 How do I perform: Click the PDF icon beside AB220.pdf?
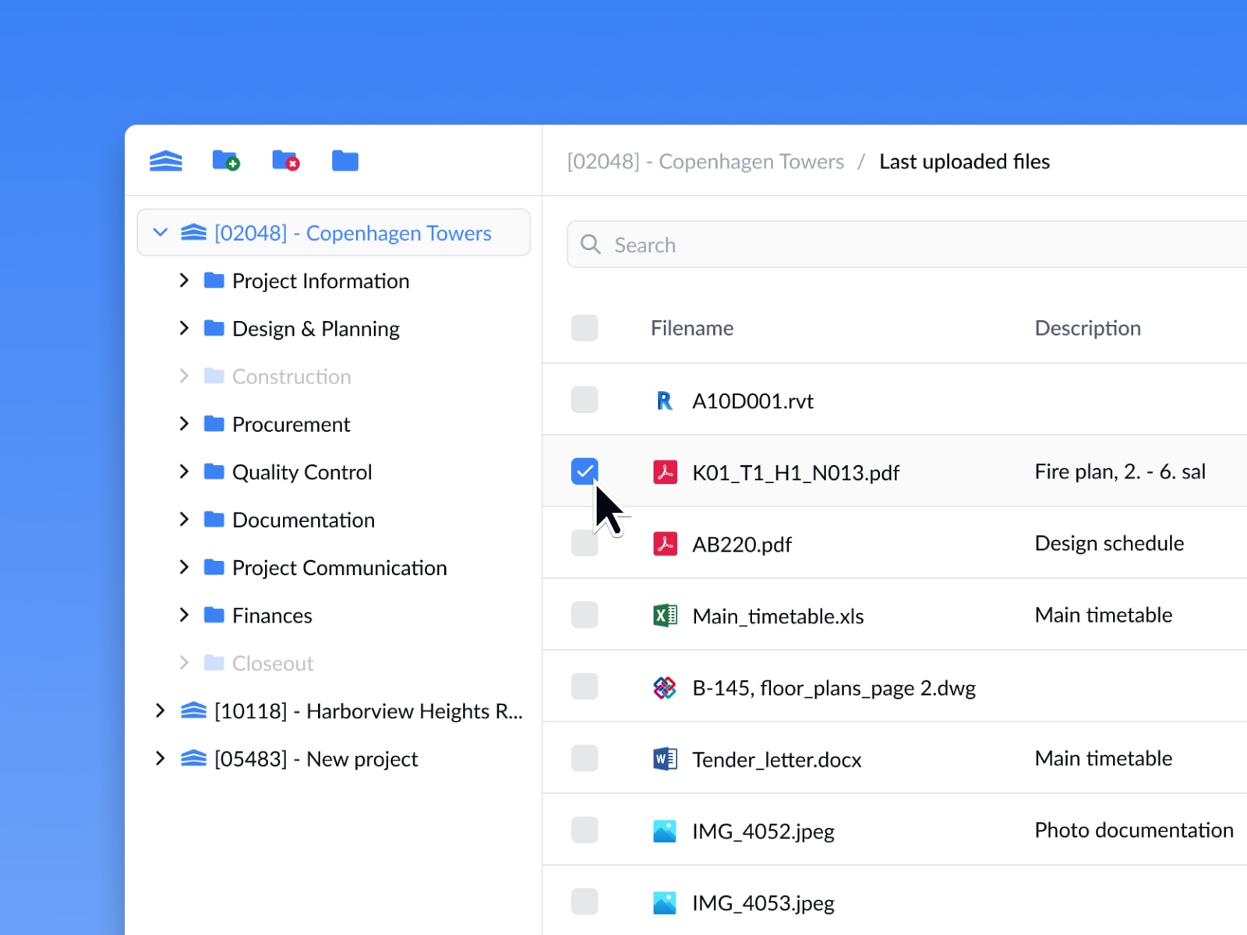[664, 544]
